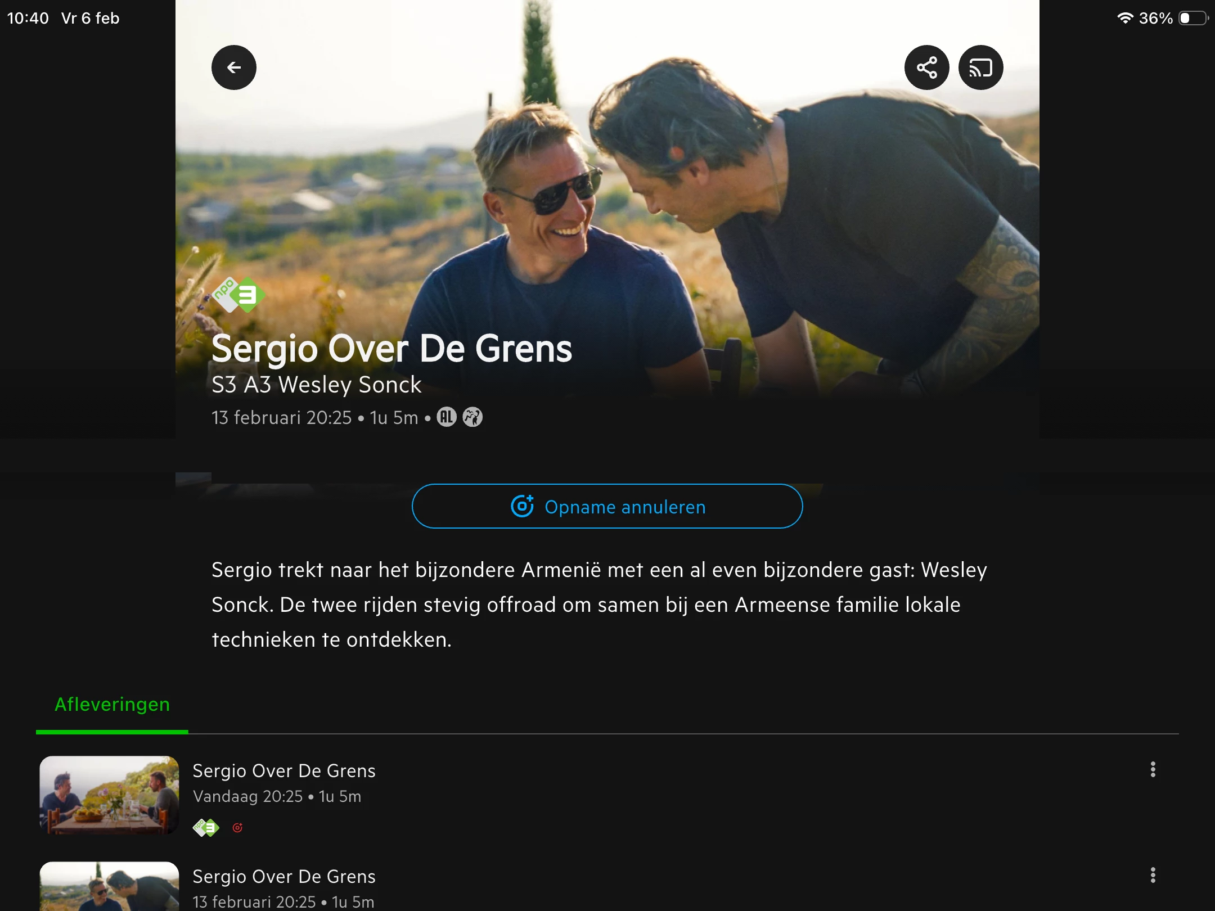Open options menu for today's episode

[1153, 769]
